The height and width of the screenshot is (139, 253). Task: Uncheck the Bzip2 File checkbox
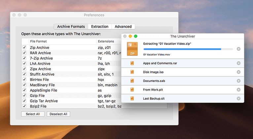point(24,106)
